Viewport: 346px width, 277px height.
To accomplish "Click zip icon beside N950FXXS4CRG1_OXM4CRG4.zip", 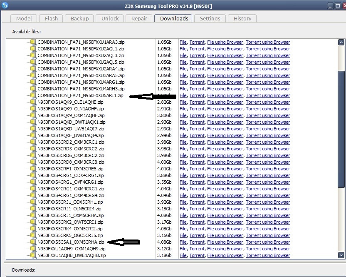I will pyautogui.click(x=33, y=195).
